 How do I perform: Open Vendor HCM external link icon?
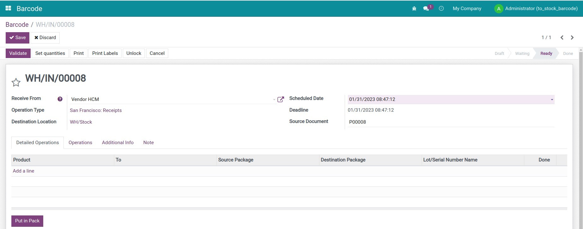(280, 99)
